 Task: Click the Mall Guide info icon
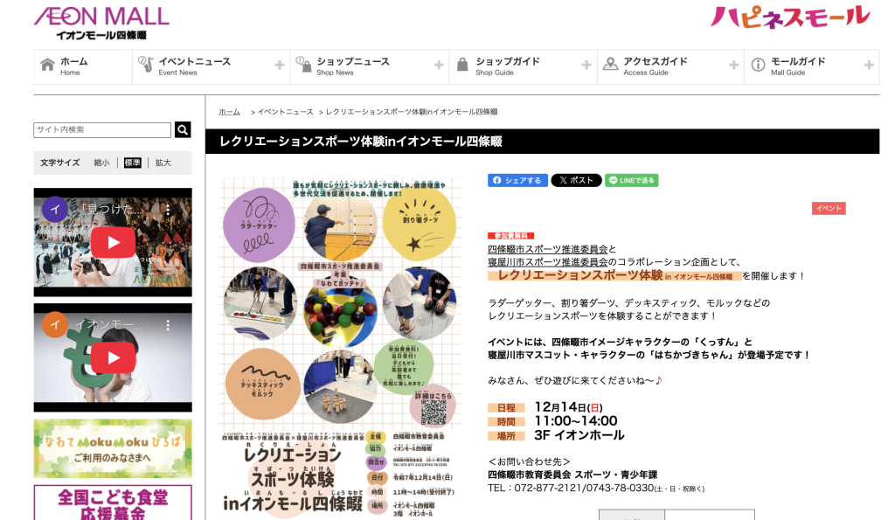click(x=758, y=65)
